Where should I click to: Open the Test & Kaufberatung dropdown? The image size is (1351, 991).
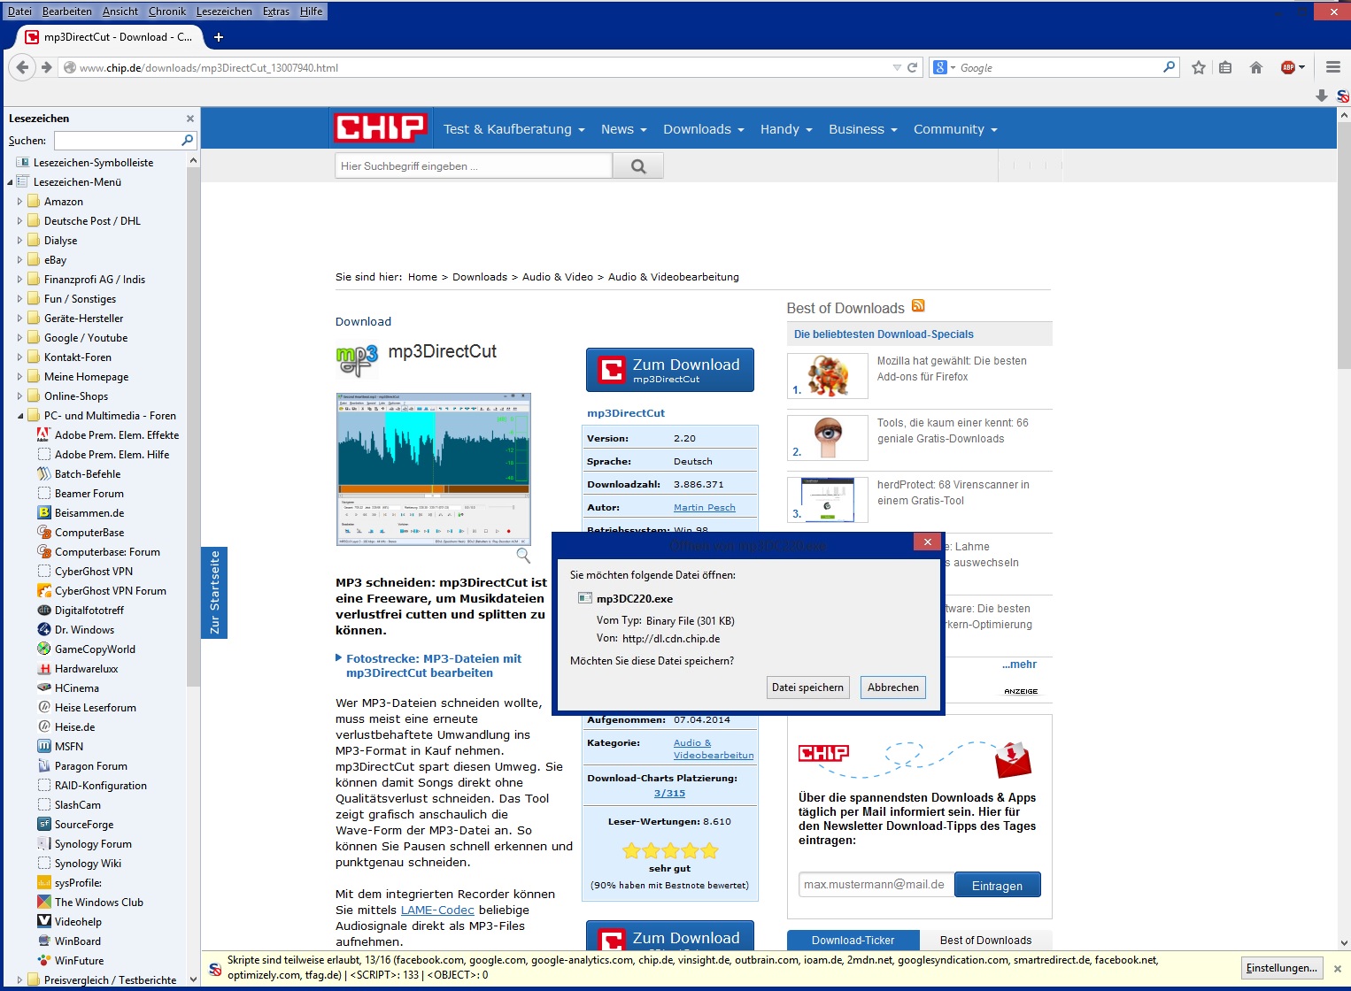tap(513, 129)
